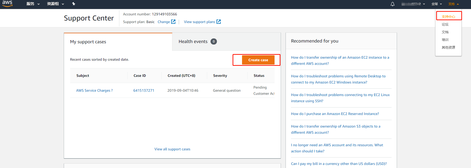Select 支持中心 in the support menu
This screenshot has width=471, height=168.
tap(448, 17)
